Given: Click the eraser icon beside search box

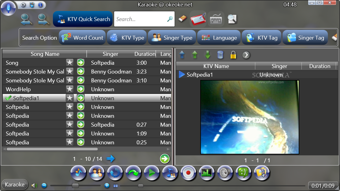Looking at the screenshot, I should click(x=183, y=19).
